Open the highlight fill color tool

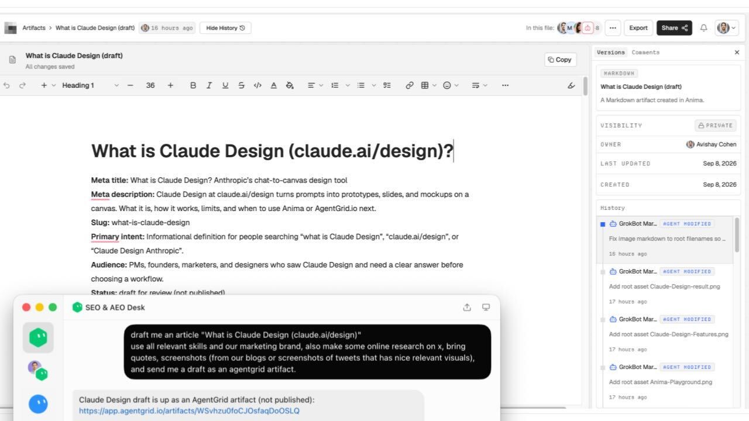tap(290, 85)
